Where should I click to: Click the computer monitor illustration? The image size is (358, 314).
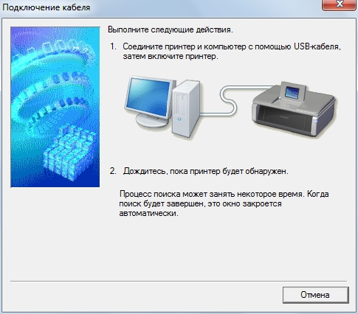click(x=150, y=101)
